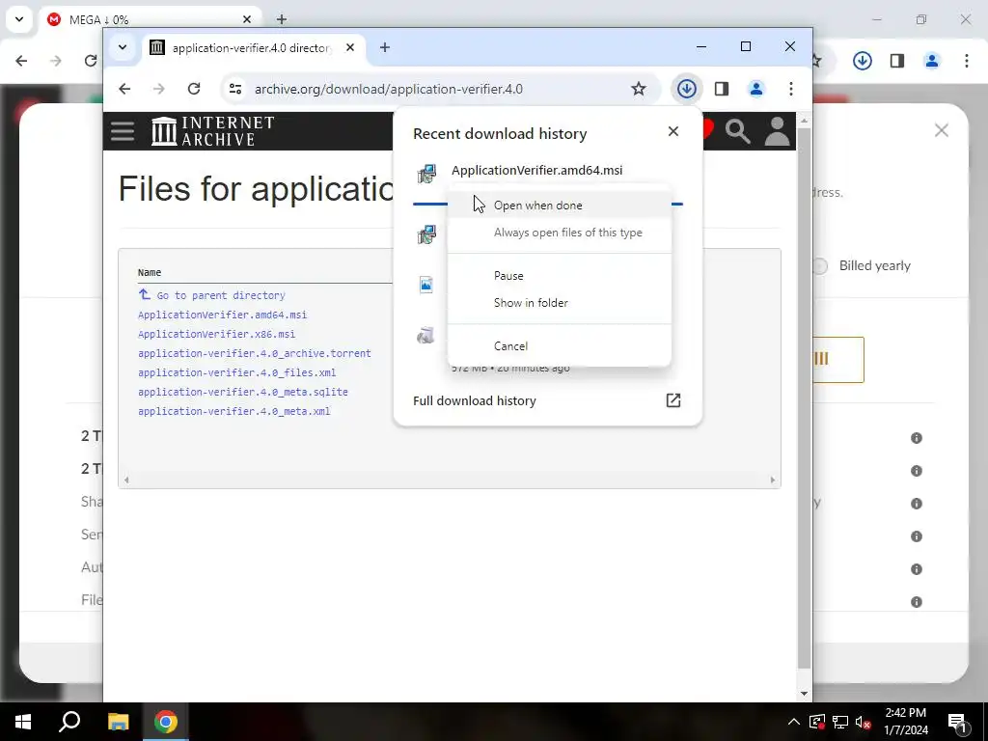Open Internet Archive search magnifier

(x=737, y=131)
